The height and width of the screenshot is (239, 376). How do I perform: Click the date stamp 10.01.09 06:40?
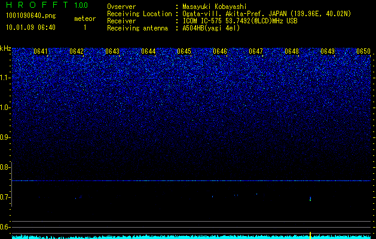(x=30, y=27)
